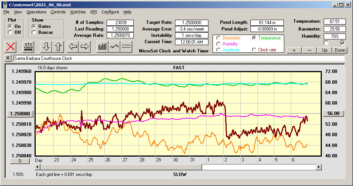Select the Amplitude trace radio button

coord(218,49)
